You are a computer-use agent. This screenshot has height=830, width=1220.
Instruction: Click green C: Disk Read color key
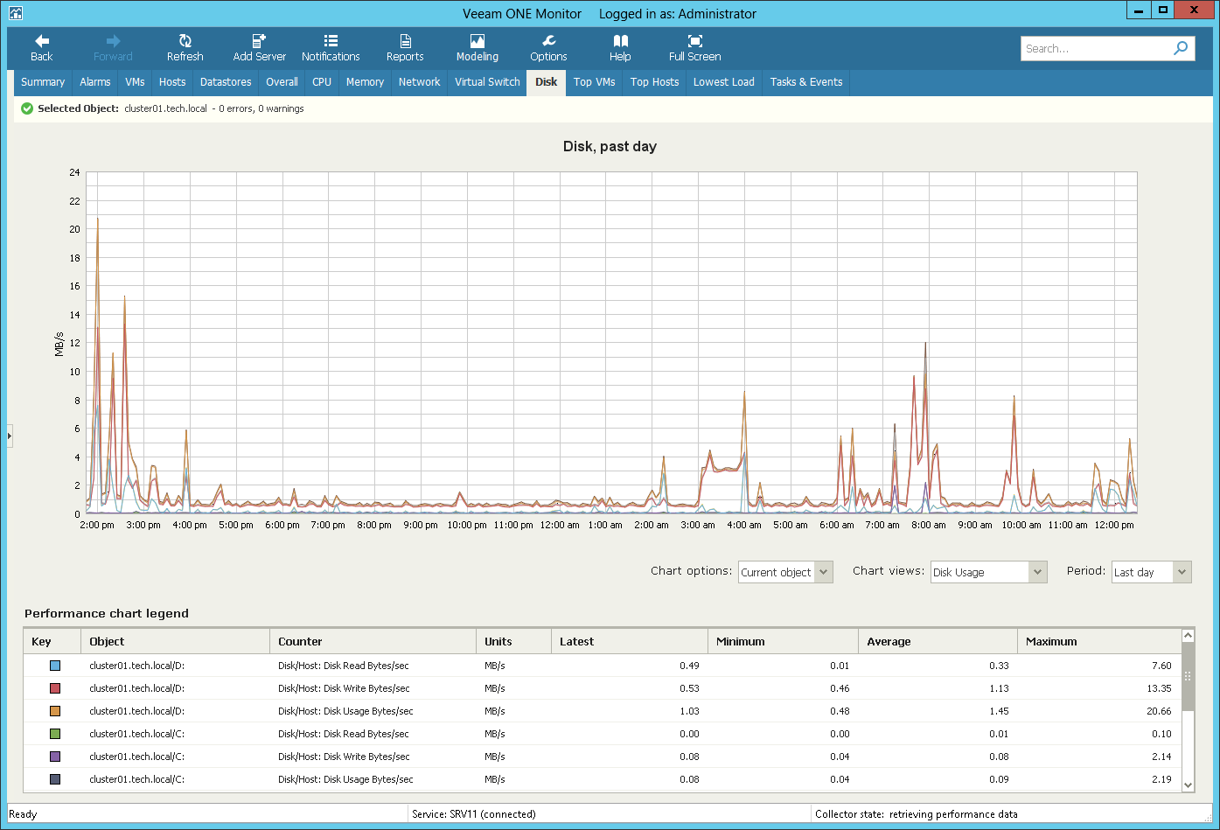55,734
